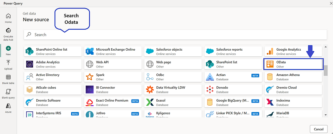Image resolution: width=333 pixels, height=134 pixels.
Task: Select the Active Directory connector
Action: click(x=53, y=77)
